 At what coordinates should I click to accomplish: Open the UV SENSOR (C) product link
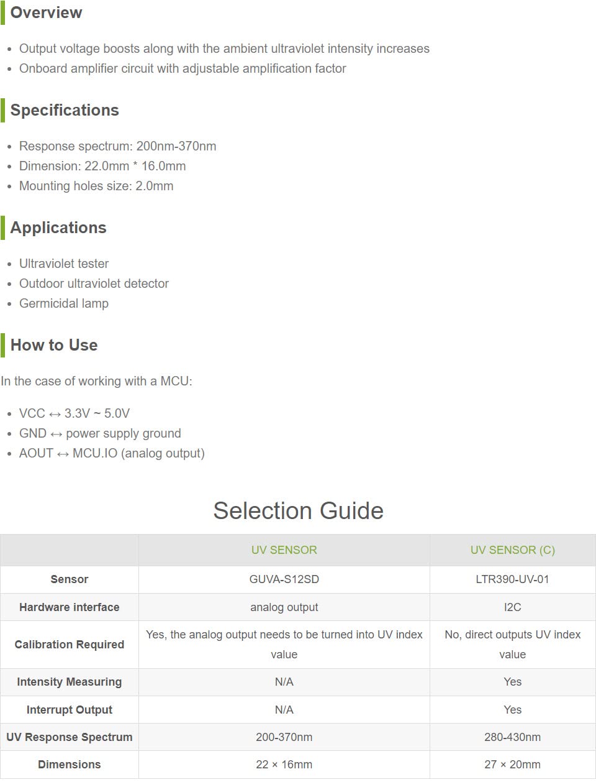pos(512,550)
